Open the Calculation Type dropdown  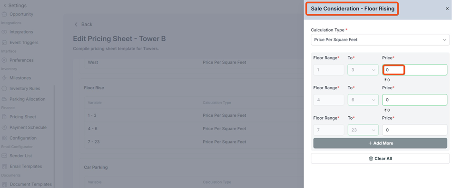380,40
